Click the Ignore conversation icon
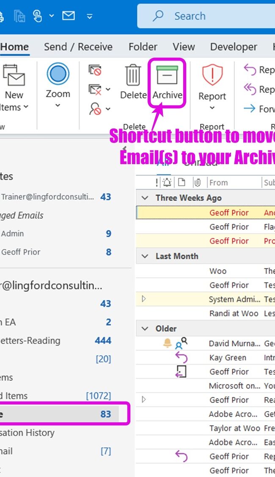 coord(95,70)
